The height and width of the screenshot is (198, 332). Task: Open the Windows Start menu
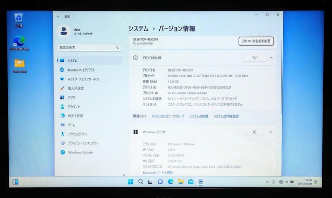tap(130, 182)
